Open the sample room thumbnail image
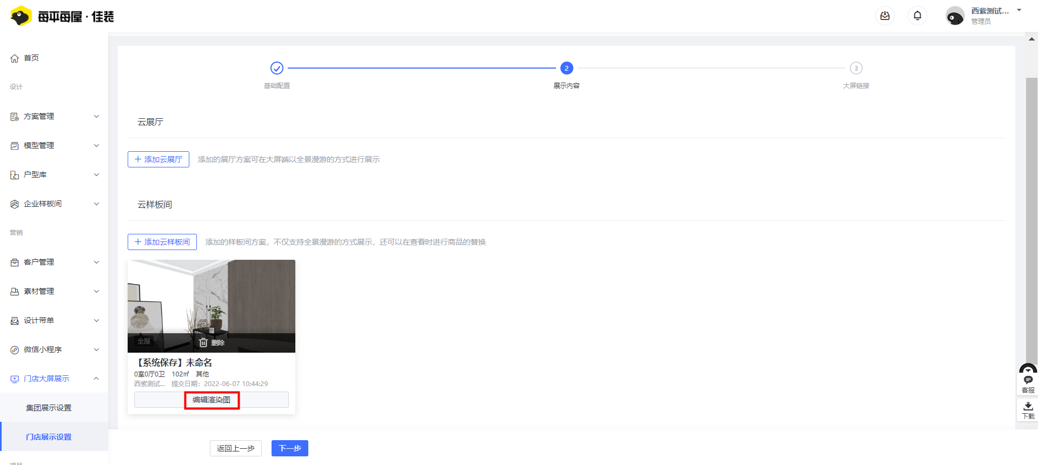This screenshot has height=465, width=1038. tap(211, 306)
